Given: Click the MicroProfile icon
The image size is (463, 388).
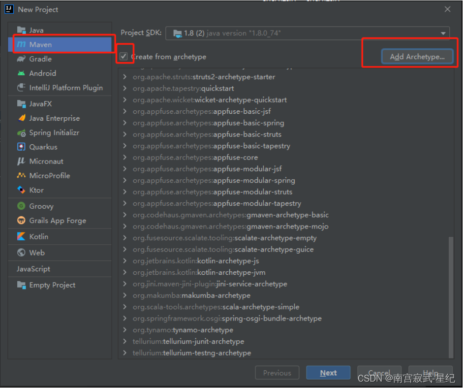Looking at the screenshot, I should click(21, 175).
